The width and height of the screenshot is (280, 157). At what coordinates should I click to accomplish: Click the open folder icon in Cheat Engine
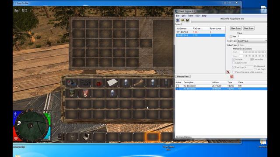[182, 20]
